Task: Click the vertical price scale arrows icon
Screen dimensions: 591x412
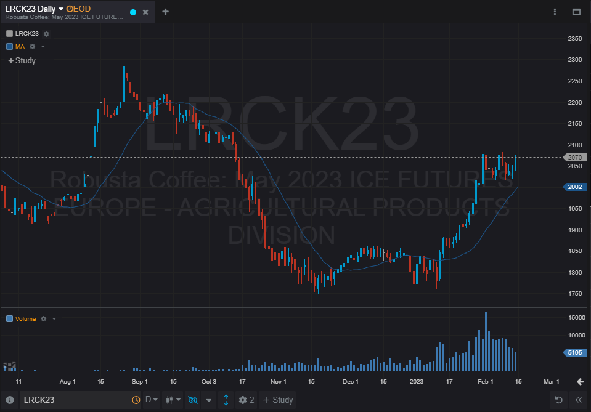Action: click(x=226, y=400)
